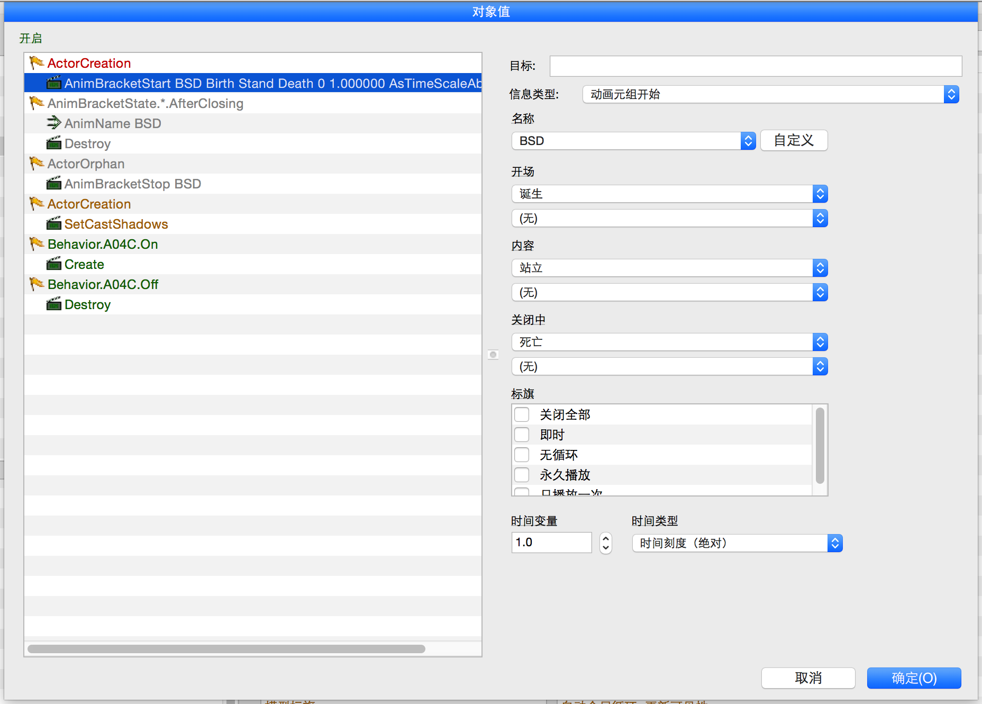Viewport: 982px width, 704px height.
Task: Click the clapperboard icon beside AnimBracketStart BSD
Action: pyautogui.click(x=53, y=83)
